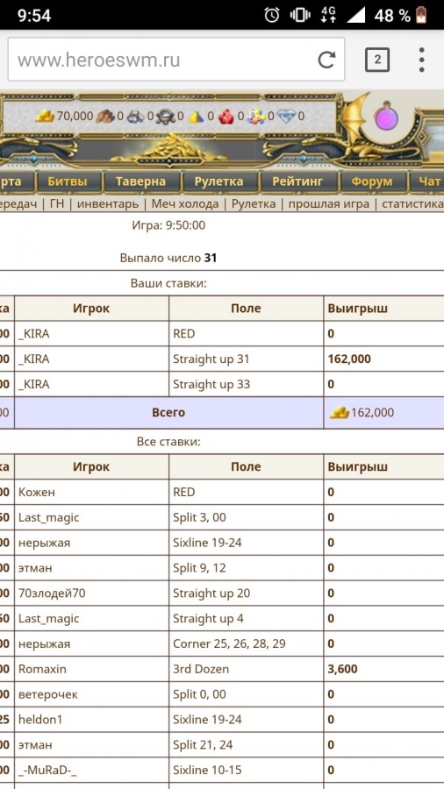Click the purple potion flask icon
This screenshot has width=444, height=789.
386,117
